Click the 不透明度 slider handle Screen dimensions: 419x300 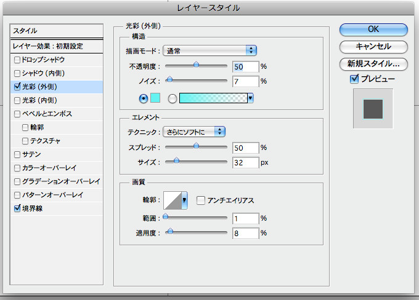(197, 64)
